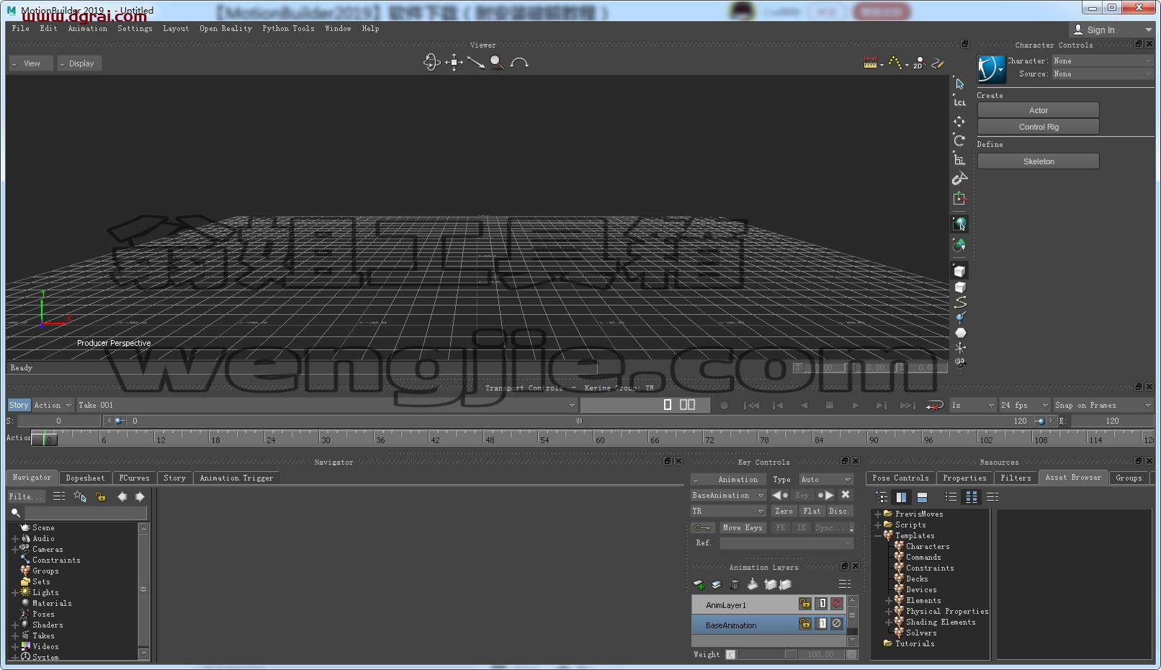Click the Navigator back arrow
1161x670 pixels.
pyautogui.click(x=122, y=496)
